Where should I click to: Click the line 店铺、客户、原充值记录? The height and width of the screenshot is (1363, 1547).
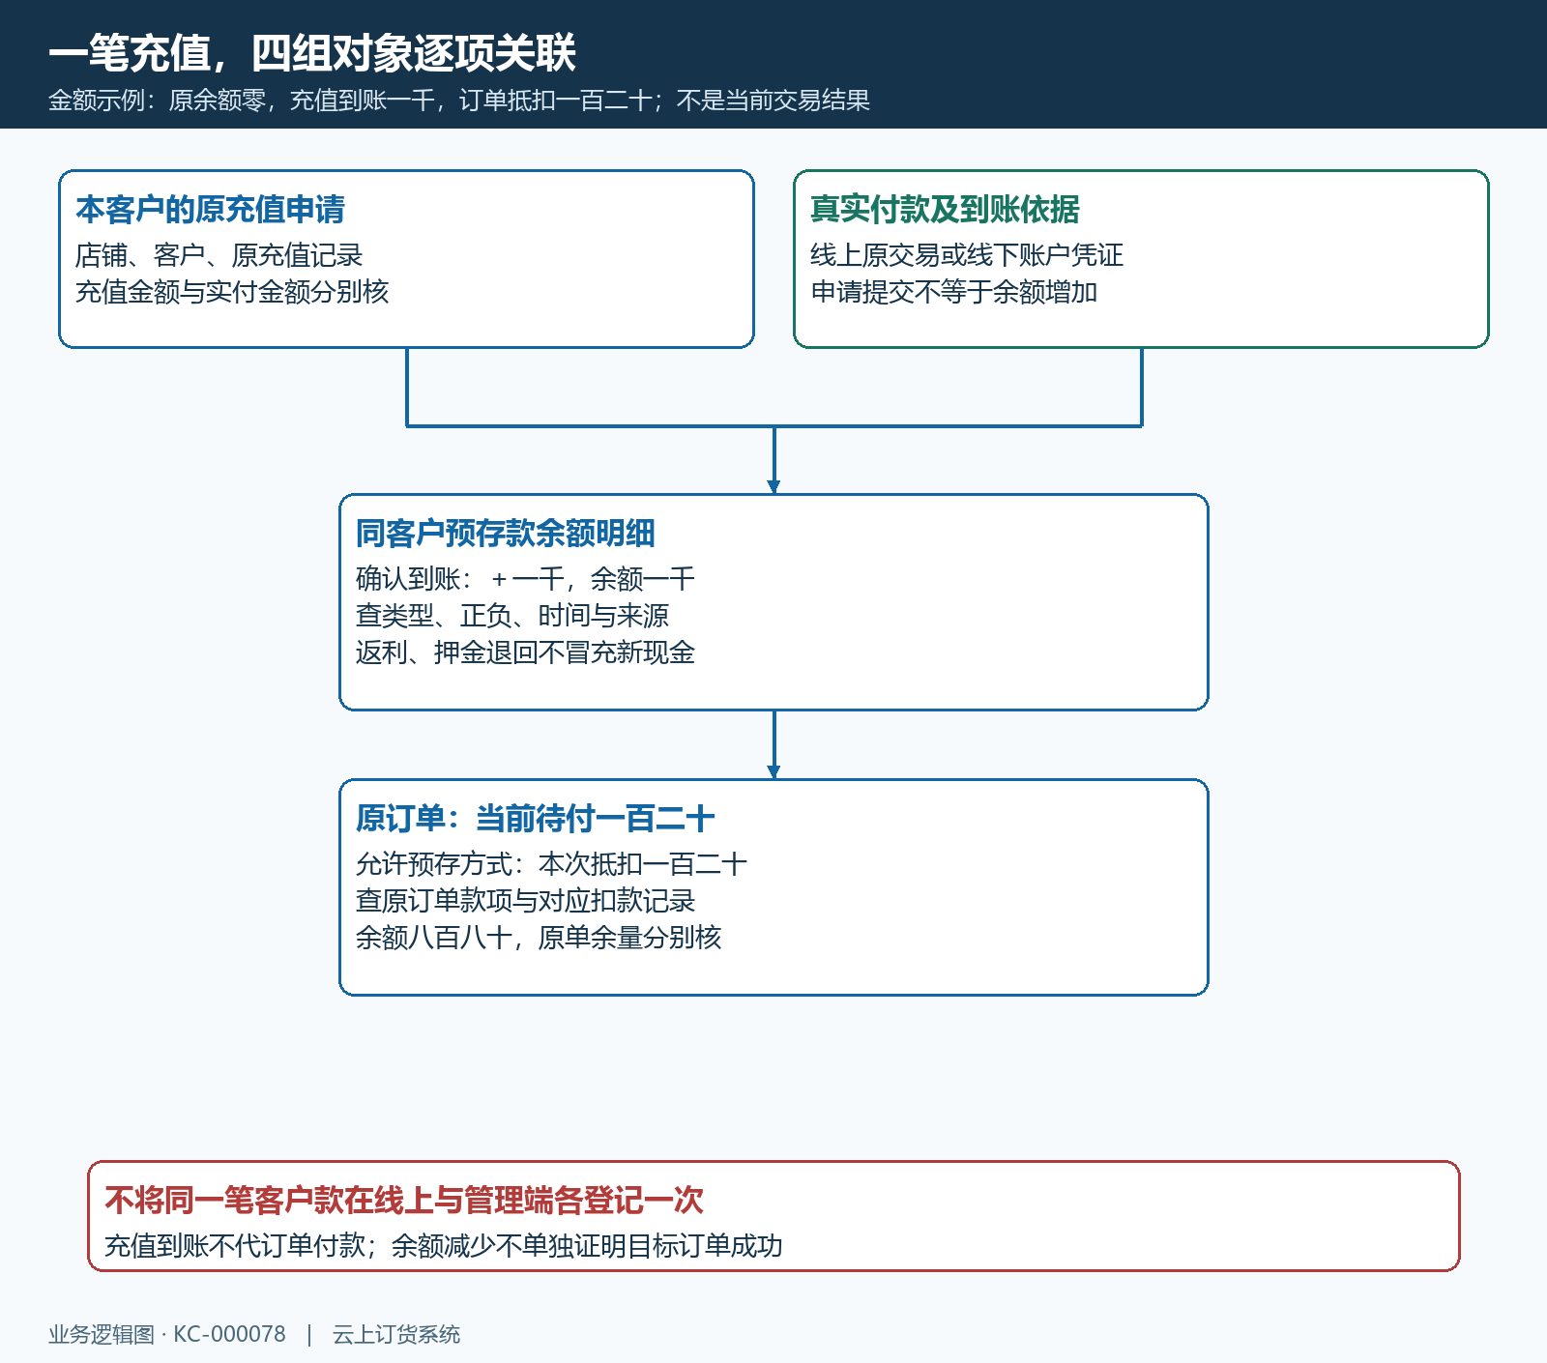pyautogui.click(x=219, y=255)
